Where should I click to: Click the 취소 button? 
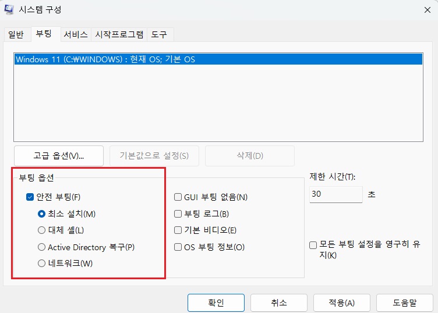[x=279, y=303]
